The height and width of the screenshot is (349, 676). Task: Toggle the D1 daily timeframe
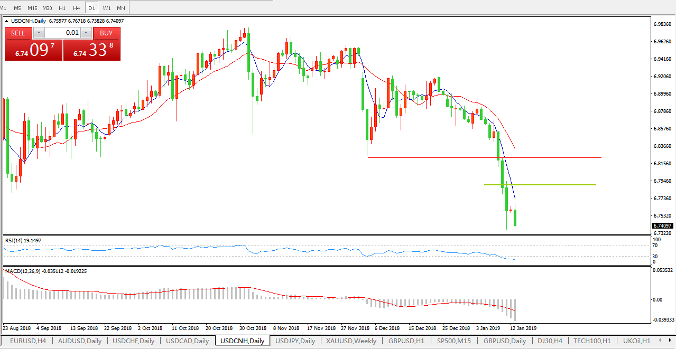[92, 8]
